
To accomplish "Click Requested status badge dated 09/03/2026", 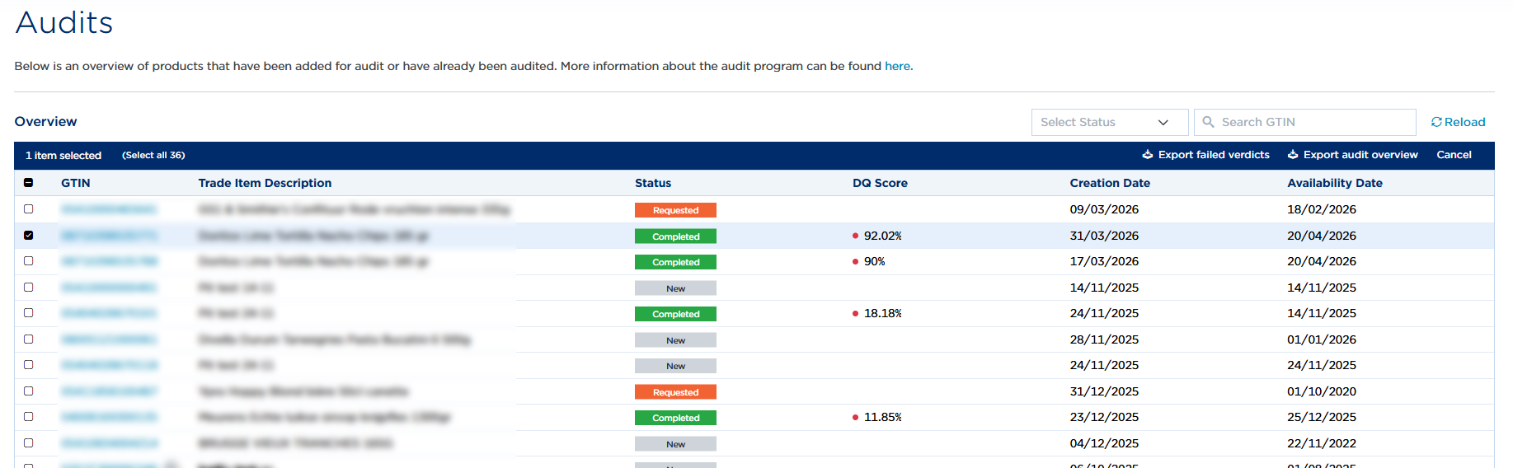I will tap(675, 210).
